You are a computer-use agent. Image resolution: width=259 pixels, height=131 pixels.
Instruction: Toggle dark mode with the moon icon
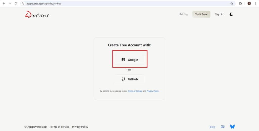(x=231, y=14)
